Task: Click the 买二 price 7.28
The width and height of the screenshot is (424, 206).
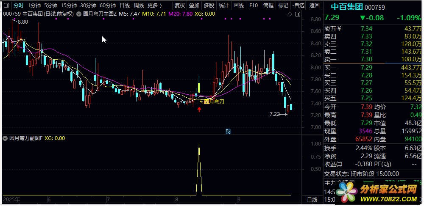Action: click(366, 75)
